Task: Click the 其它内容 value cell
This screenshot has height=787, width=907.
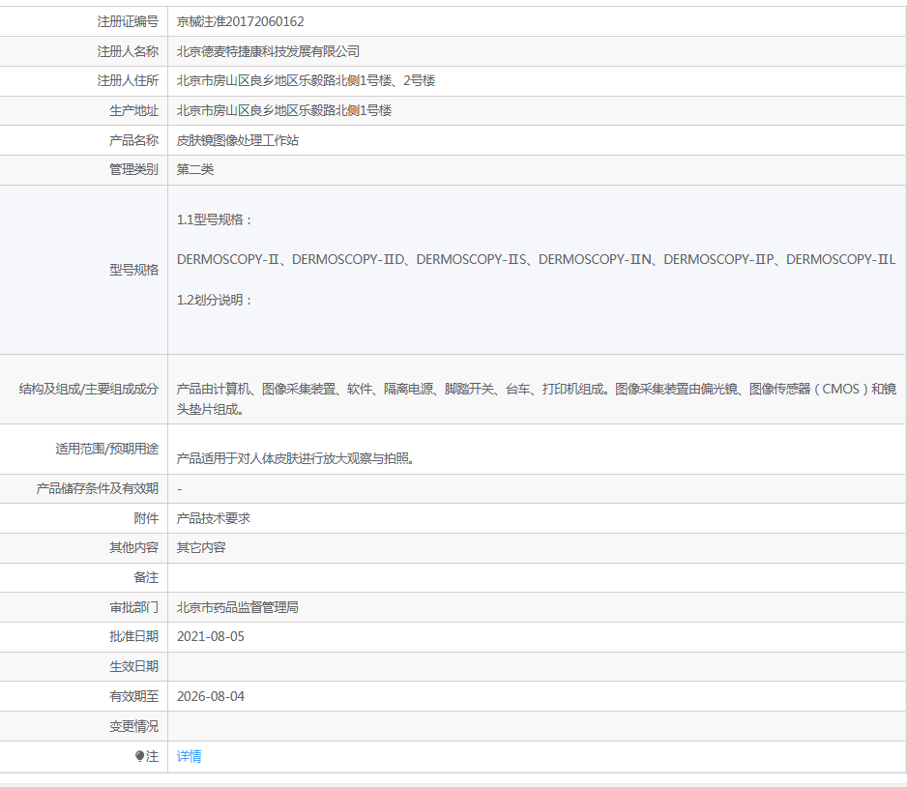Action: point(201,547)
